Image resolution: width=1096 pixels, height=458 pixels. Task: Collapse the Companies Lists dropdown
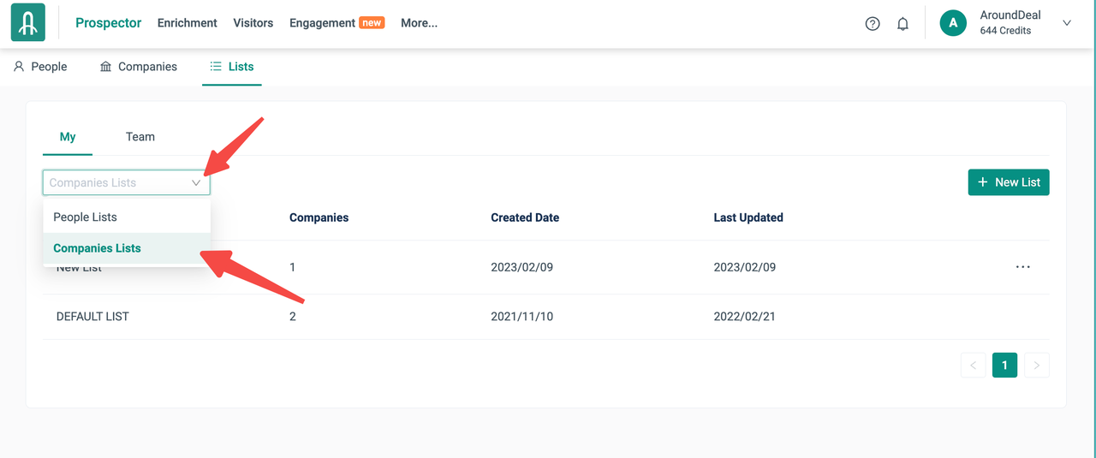196,182
